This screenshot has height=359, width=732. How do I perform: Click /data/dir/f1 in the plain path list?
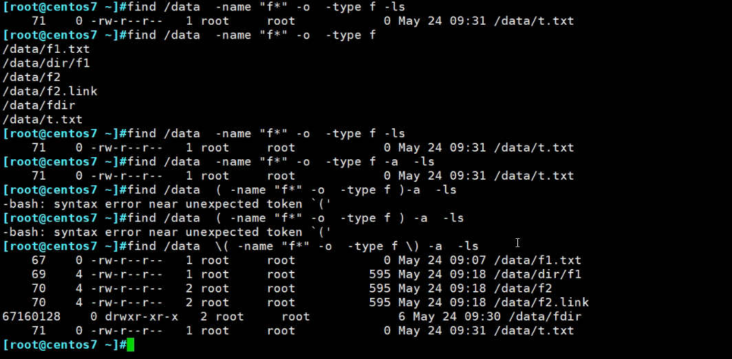(x=46, y=63)
